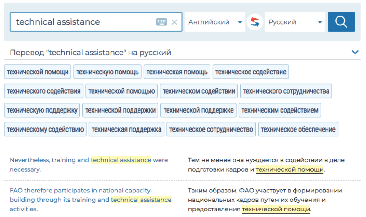Click the техническое обеспечение chip
This screenshot has height=217, width=366.
(x=298, y=129)
